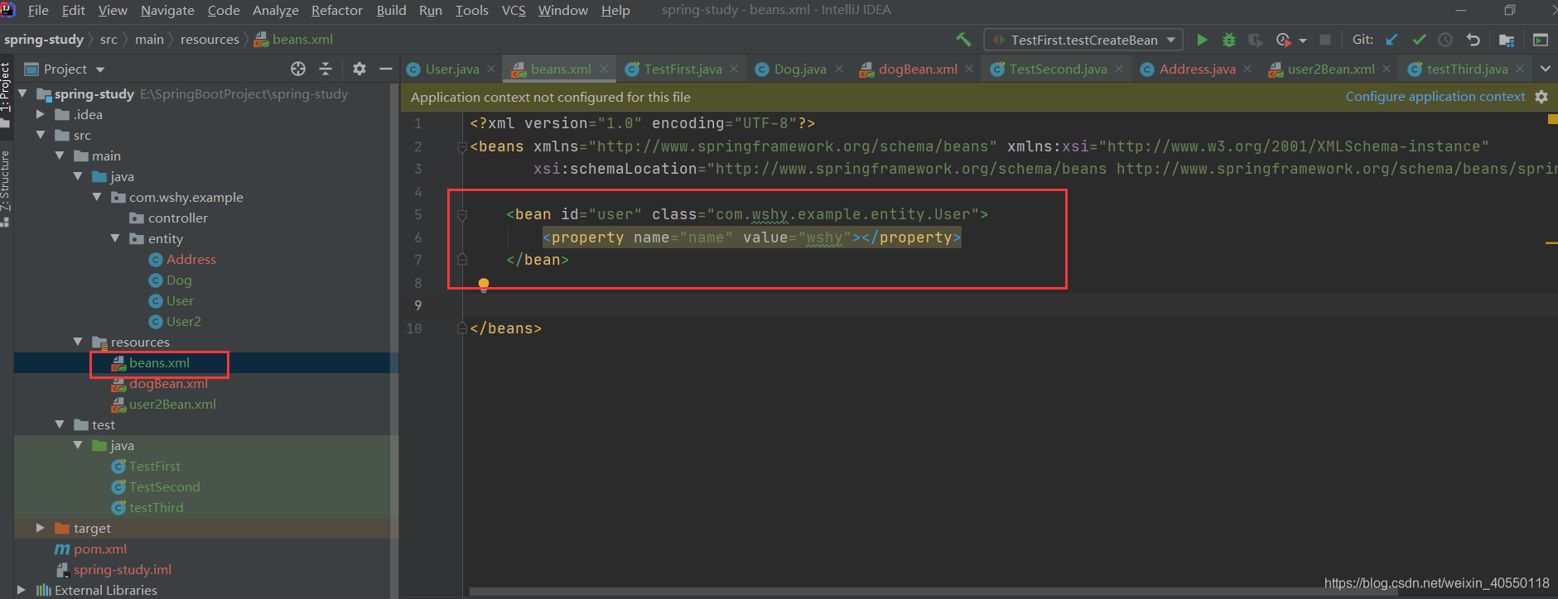Click the horizontal scrollbar of the editor
Screen dimensions: 1558x599
pos(933,592)
